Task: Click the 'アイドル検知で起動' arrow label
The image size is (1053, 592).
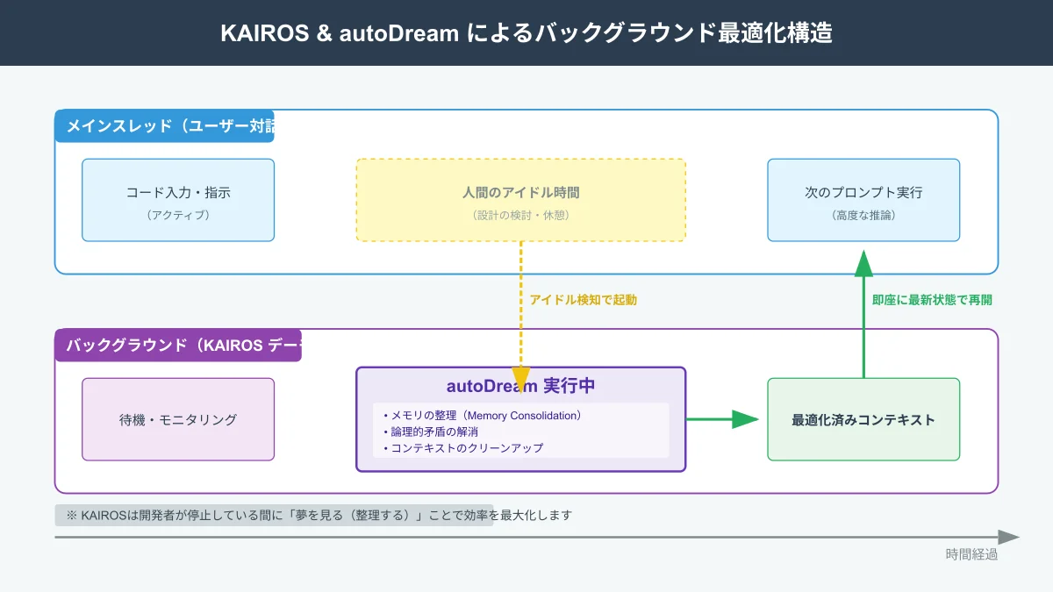Action: [x=583, y=300]
